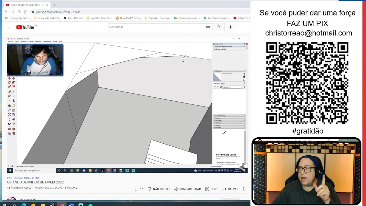Reload the page in browser
The image size is (366, 206).
click(x=19, y=12)
